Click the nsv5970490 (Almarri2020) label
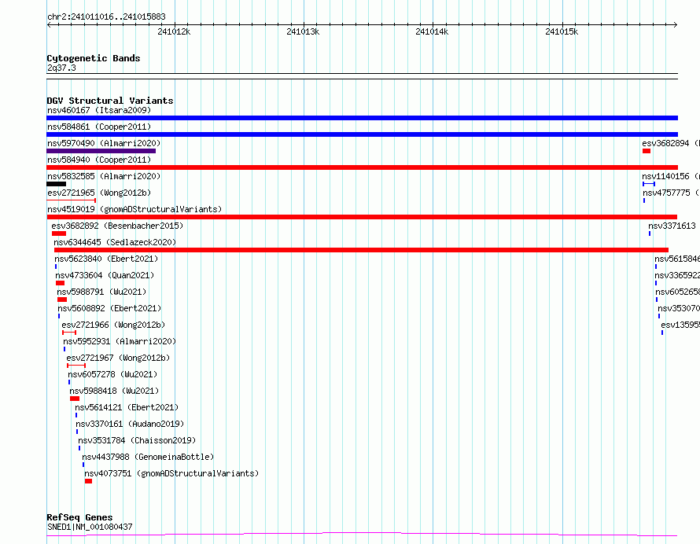Image resolution: width=700 pixels, height=544 pixels. click(104, 143)
